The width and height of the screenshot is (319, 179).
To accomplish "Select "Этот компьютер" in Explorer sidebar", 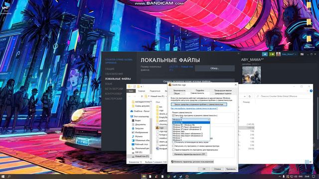I will 140,116.
